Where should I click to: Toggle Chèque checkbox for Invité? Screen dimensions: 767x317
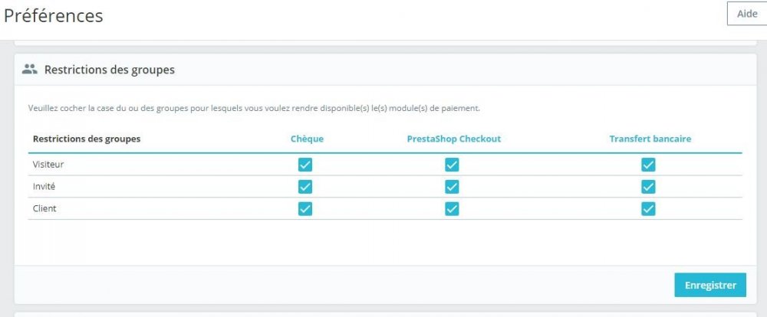click(304, 187)
